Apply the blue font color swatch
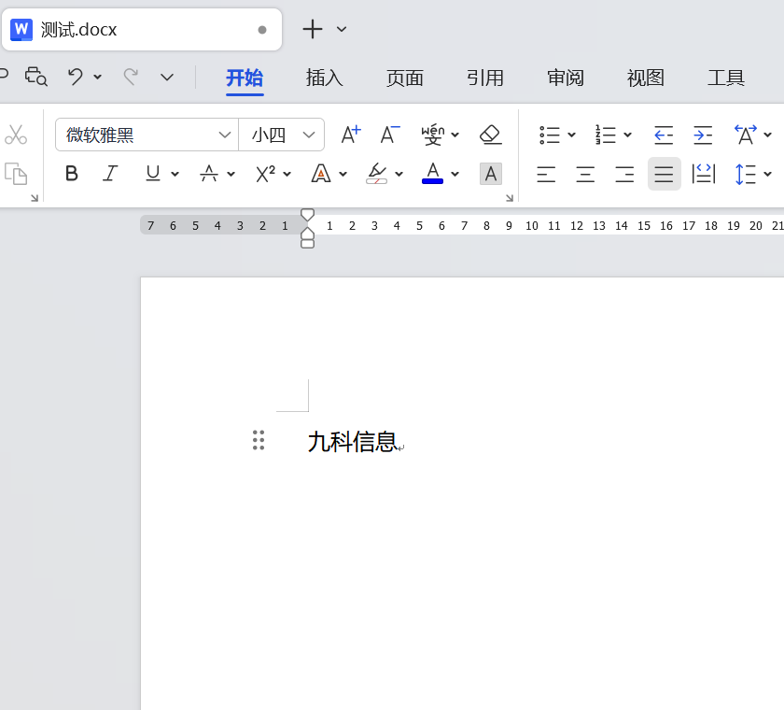Screen dimensions: 784x710 432,173
